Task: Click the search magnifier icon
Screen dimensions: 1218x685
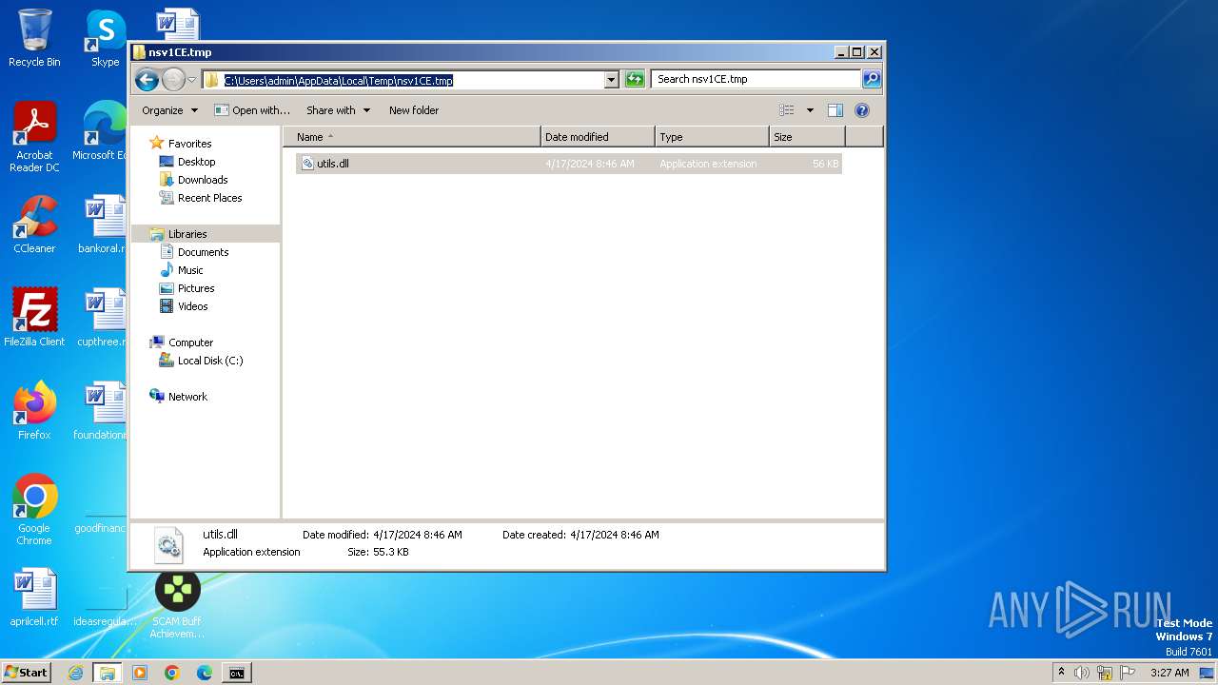Action: [872, 80]
